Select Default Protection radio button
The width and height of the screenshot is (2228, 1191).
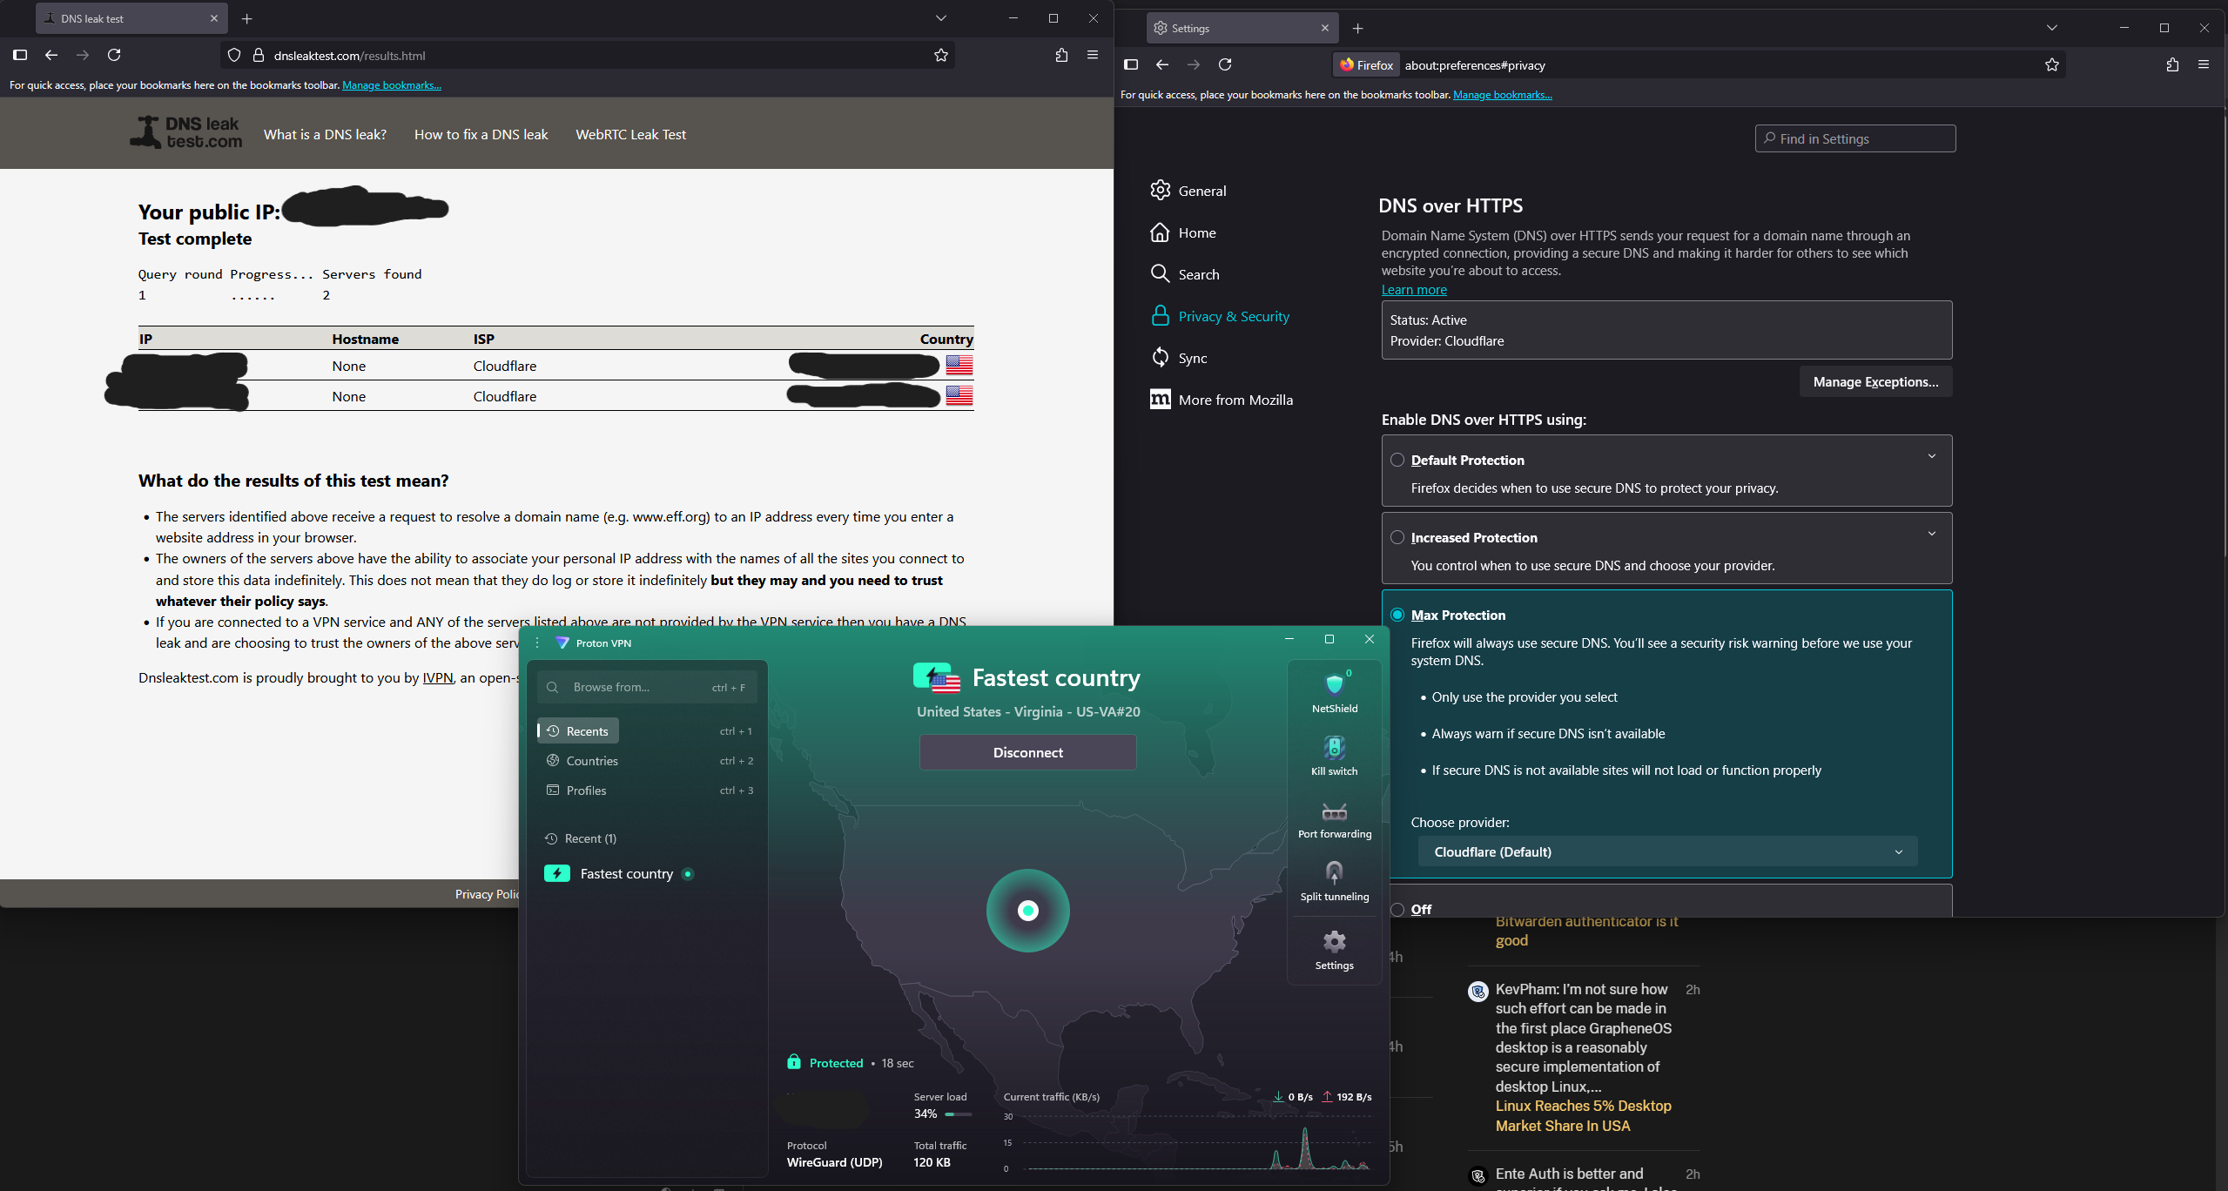click(1397, 460)
